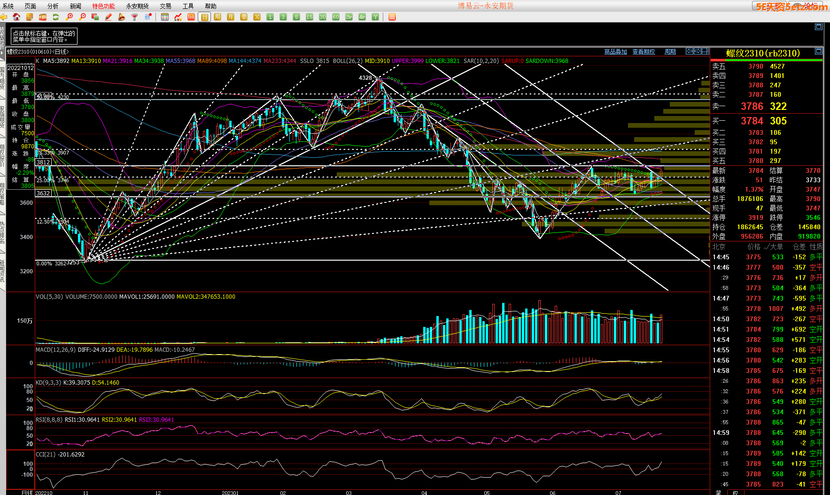Click the yellow back arrow icon
This screenshot has width=830, height=495.
click(x=4, y=17)
